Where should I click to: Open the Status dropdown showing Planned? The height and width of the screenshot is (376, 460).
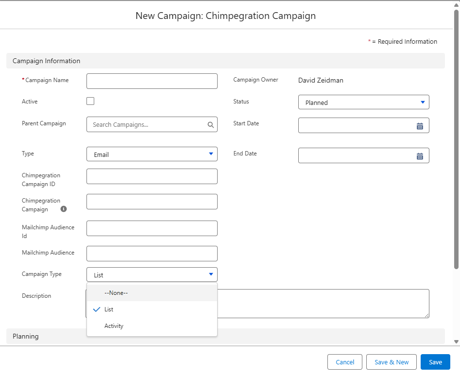363,103
